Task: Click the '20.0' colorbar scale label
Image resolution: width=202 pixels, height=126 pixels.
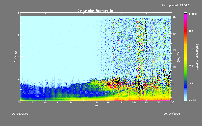Action: coord(191,31)
